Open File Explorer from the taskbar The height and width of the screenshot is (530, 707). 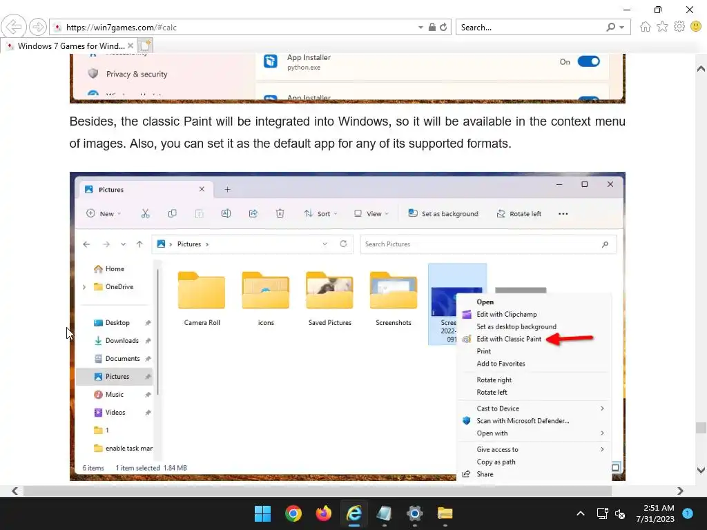click(445, 513)
